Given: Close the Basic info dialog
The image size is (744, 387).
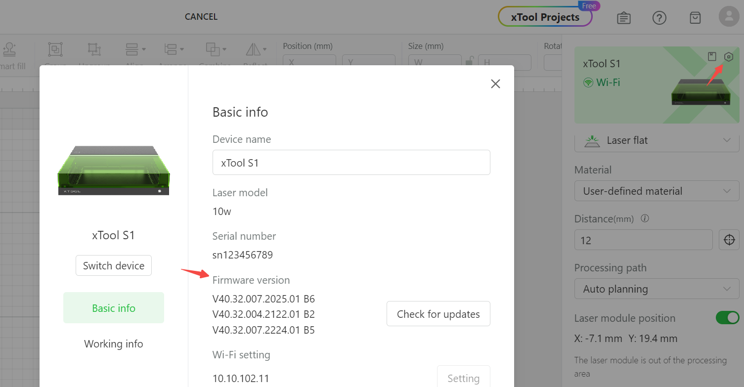Looking at the screenshot, I should pyautogui.click(x=495, y=84).
